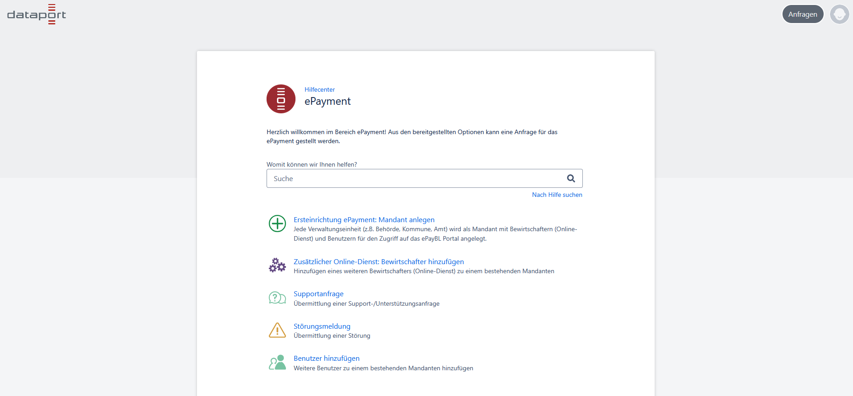Screen dimensions: 853x396
Task: Open Zusätzlicher Online-Dienst: Bewirtschafter hinzufügen
Action: tap(379, 261)
